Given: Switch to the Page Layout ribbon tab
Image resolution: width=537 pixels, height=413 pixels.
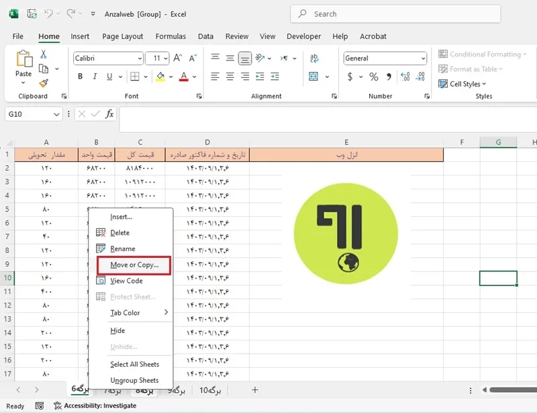Looking at the screenshot, I should (x=123, y=36).
